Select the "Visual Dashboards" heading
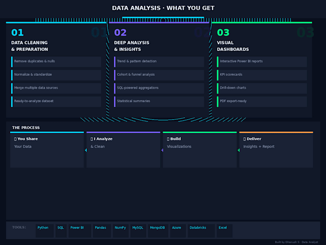The width and height of the screenshot is (326, 245). pos(233,46)
